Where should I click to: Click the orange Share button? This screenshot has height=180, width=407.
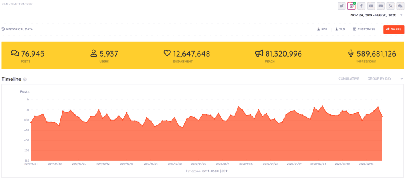pos(393,30)
